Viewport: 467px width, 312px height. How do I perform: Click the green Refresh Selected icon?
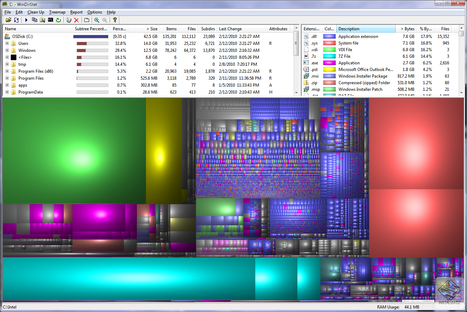point(59,20)
